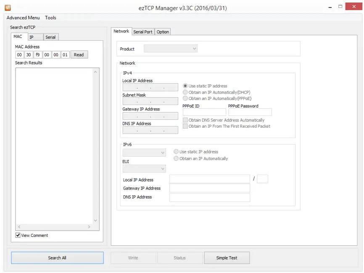Open the Tools menu
Image resolution: width=364 pixels, height=273 pixels.
point(50,18)
